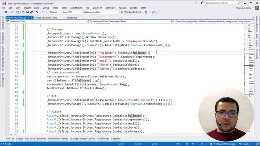Click the bookmark flag toolbar icon
260x146 pixels.
point(154,12)
